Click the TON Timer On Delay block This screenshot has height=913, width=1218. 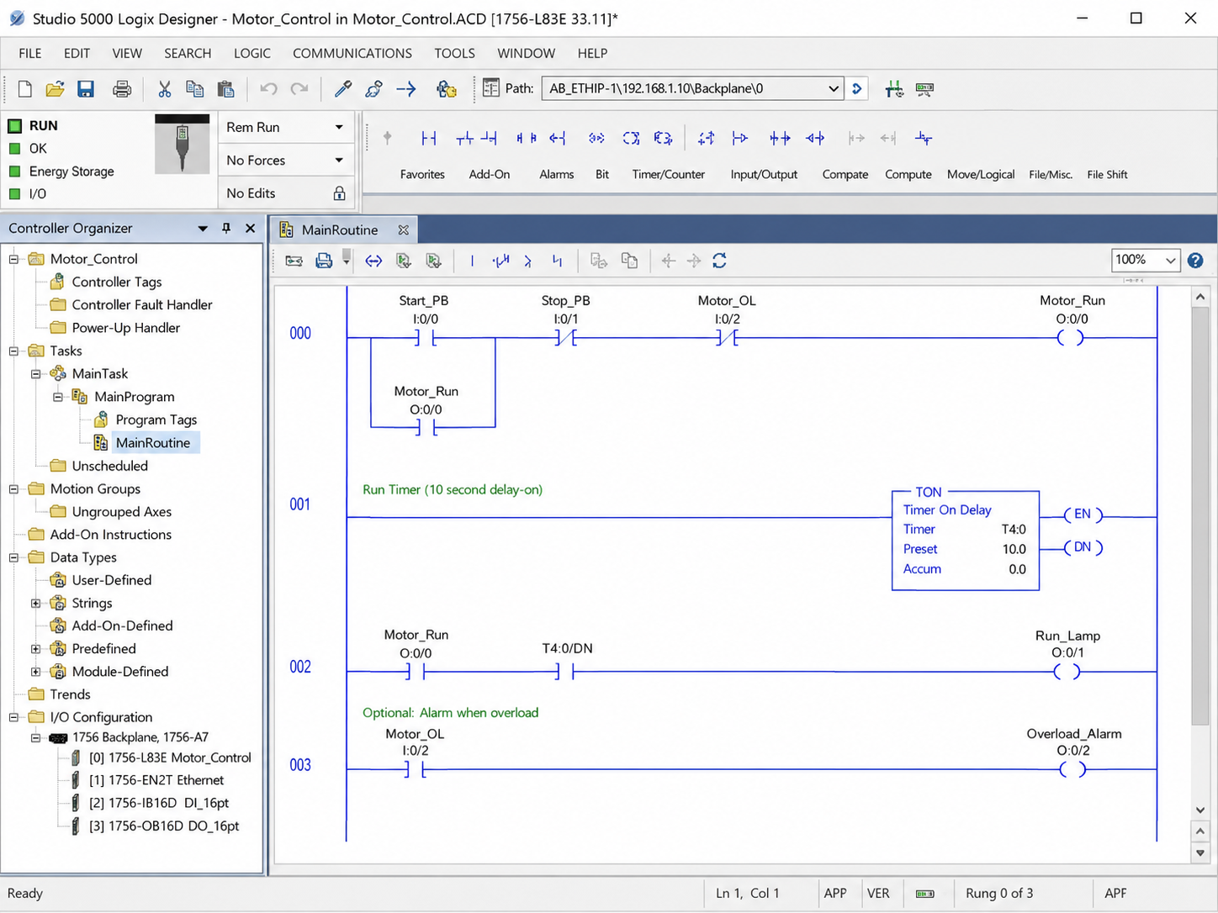[x=965, y=540]
